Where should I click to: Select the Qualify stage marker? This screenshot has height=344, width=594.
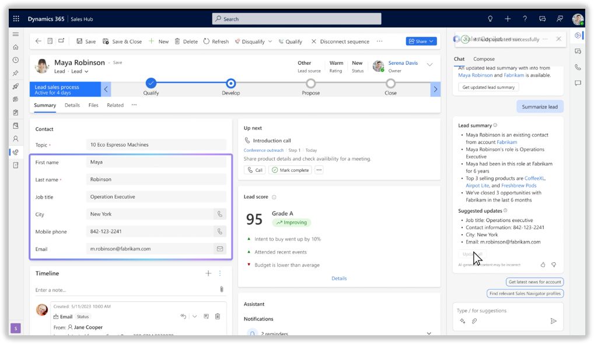coord(151,83)
